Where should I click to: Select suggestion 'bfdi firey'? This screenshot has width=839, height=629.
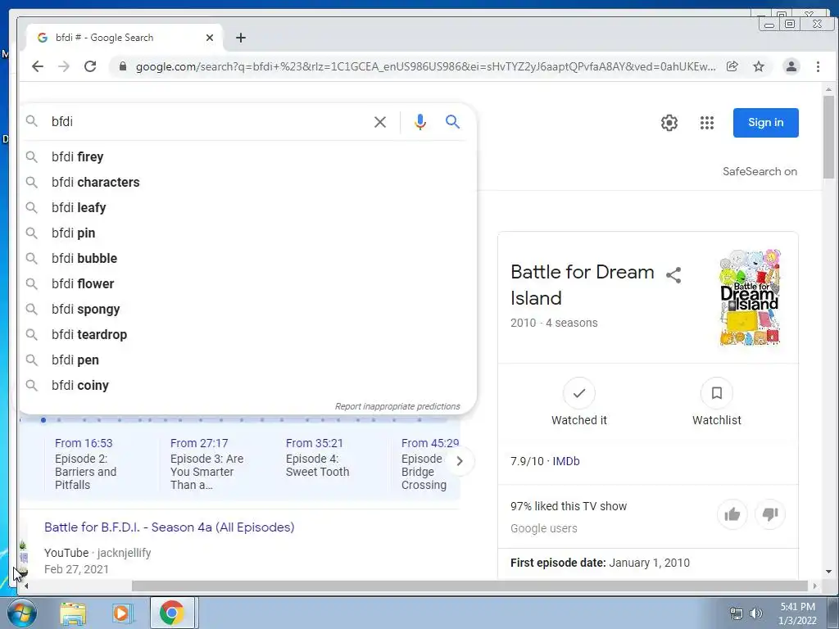pyautogui.click(x=247, y=156)
